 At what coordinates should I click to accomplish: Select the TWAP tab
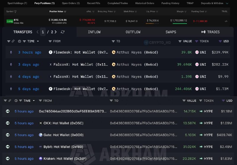click(x=190, y=3)
